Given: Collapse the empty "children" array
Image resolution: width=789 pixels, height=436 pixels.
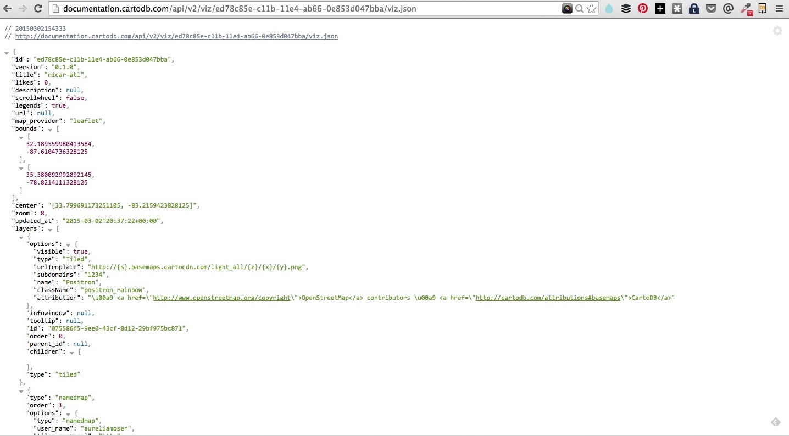Looking at the screenshot, I should tap(72, 352).
